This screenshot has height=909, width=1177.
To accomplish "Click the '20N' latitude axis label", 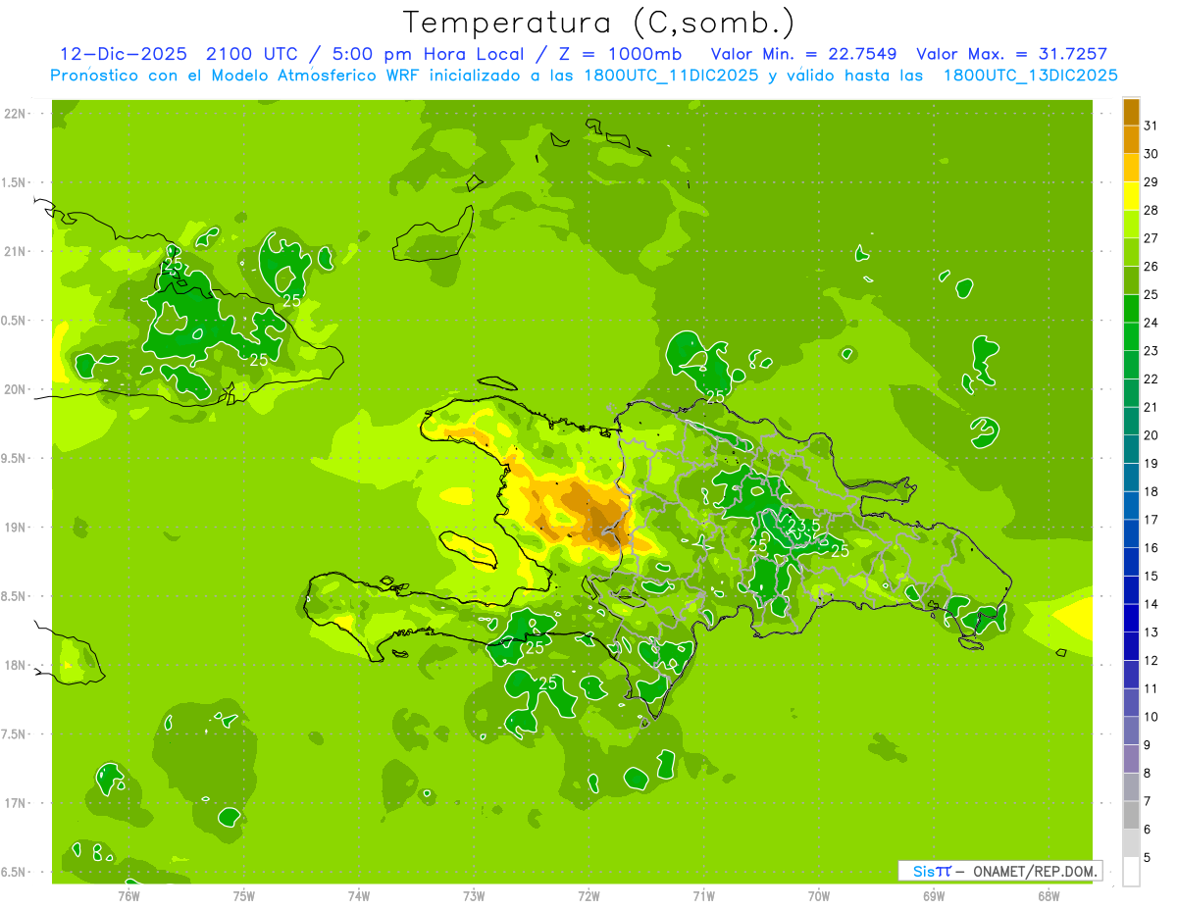I will tap(15, 389).
